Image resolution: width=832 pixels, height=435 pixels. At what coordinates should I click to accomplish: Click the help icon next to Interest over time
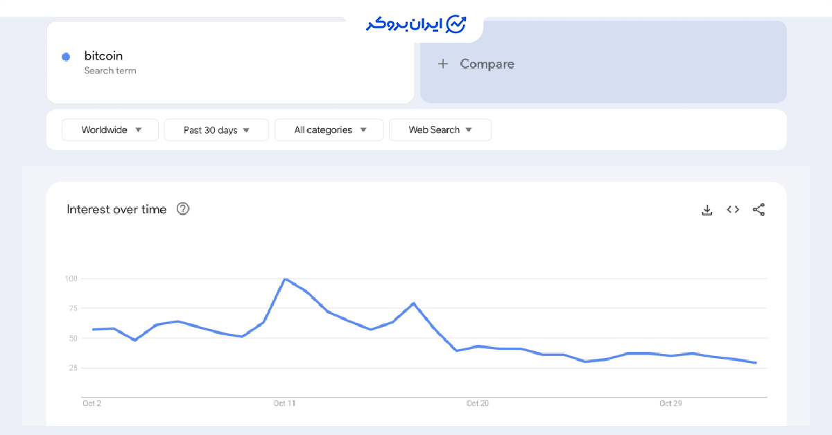pyautogui.click(x=183, y=208)
